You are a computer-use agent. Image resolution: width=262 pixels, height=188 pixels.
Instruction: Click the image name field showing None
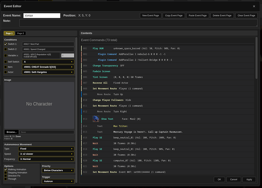coord(47,132)
